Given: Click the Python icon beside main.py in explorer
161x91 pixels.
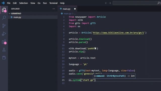Looking at the screenshot, I should point(12,17).
